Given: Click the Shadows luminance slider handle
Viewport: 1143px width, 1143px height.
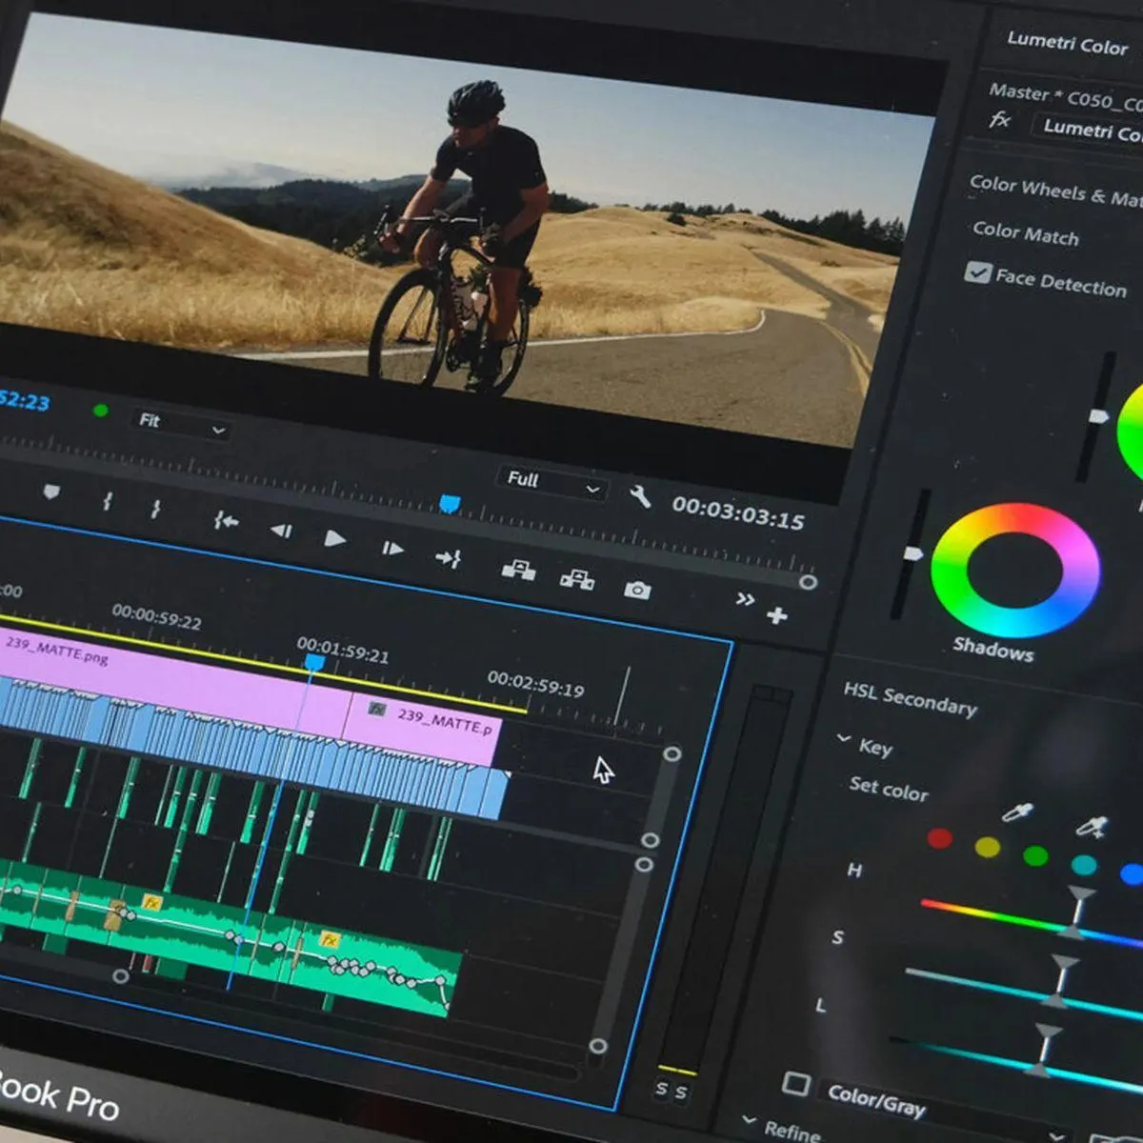Looking at the screenshot, I should [912, 553].
